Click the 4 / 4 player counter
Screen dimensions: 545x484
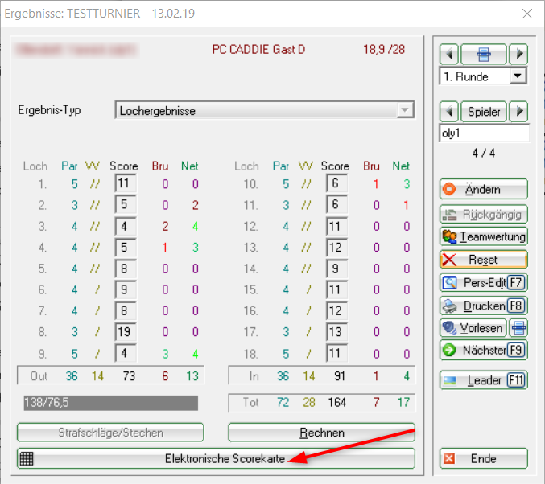point(484,153)
